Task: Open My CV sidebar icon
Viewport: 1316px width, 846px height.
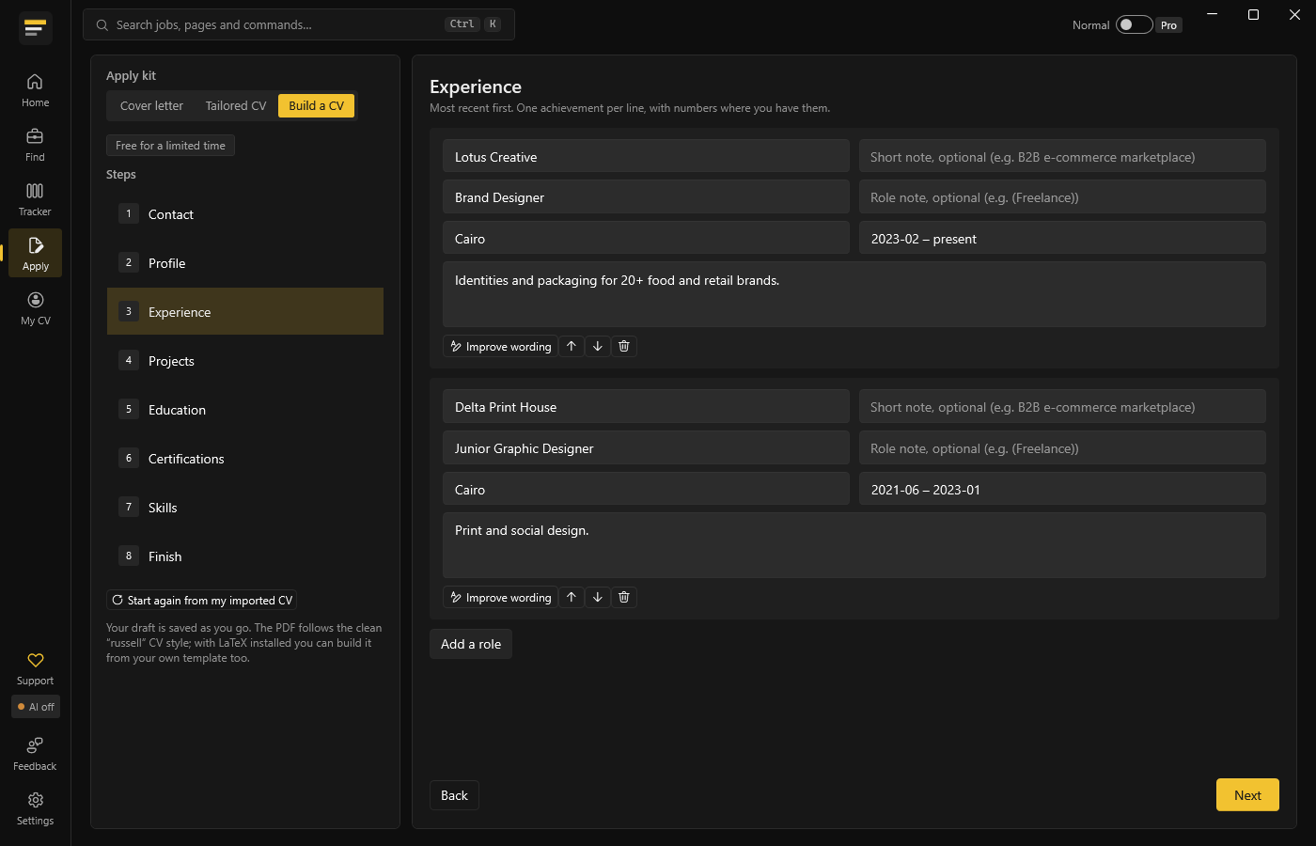Action: (35, 308)
